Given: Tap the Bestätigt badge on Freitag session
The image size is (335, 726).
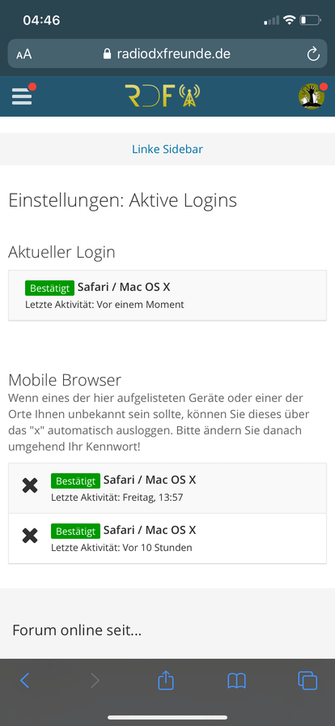Looking at the screenshot, I should 75,480.
